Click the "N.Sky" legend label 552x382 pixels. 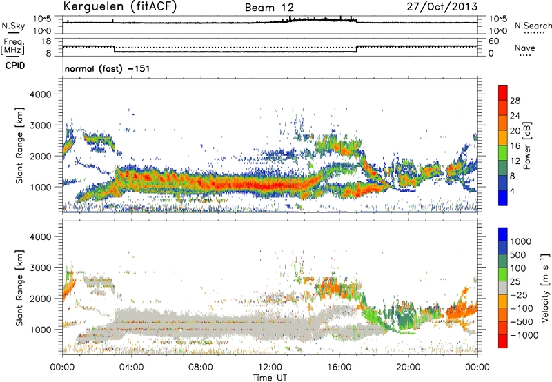13,26
